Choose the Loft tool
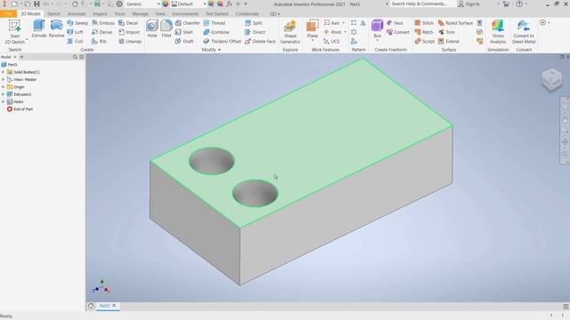Viewport: 570px width, 320px height. tap(75, 32)
